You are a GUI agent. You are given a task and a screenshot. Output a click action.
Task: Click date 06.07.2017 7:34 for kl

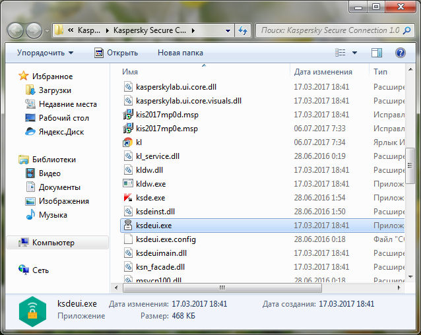click(x=319, y=142)
